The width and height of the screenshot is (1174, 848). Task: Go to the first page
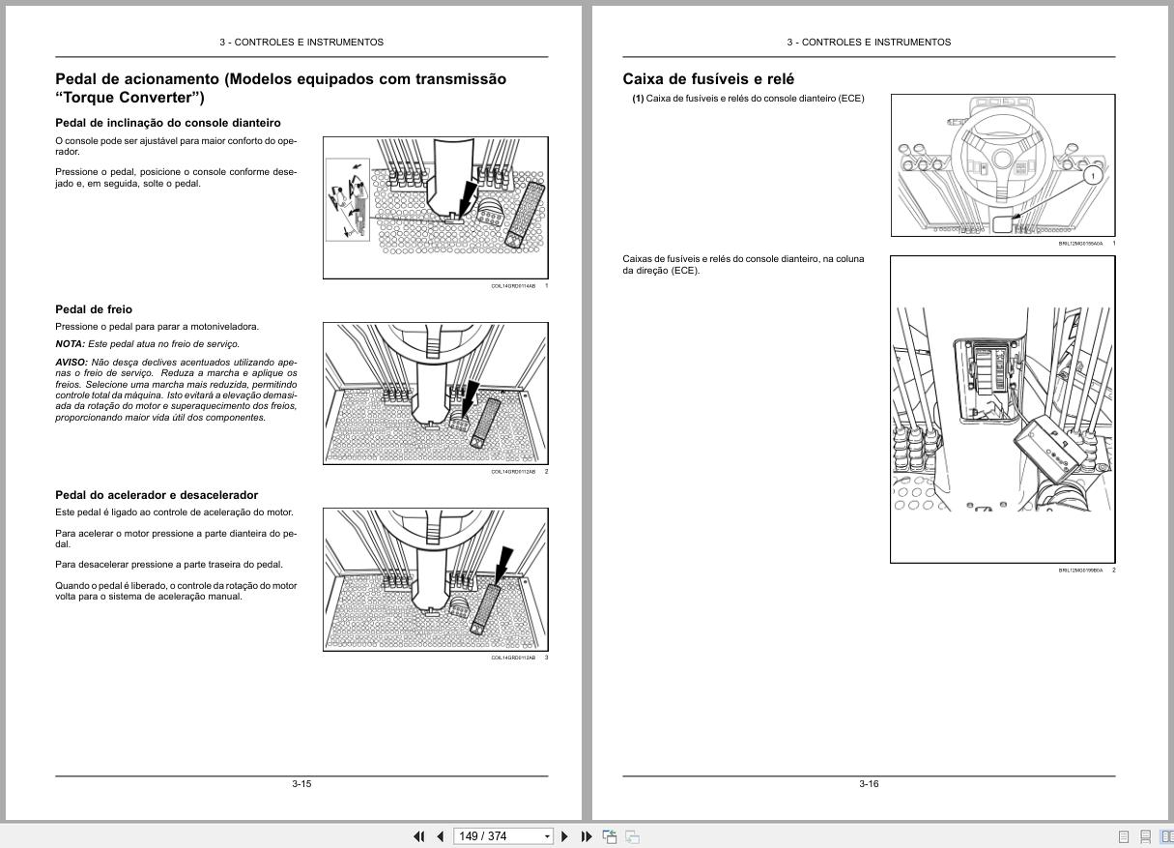[419, 836]
